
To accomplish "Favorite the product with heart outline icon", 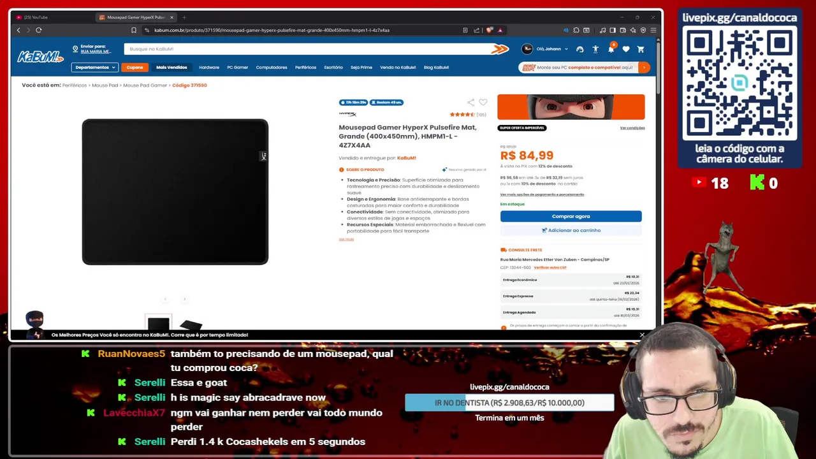I will [x=483, y=102].
